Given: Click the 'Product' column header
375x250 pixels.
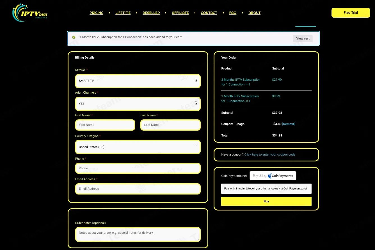Looking at the screenshot, I should coord(227,68).
